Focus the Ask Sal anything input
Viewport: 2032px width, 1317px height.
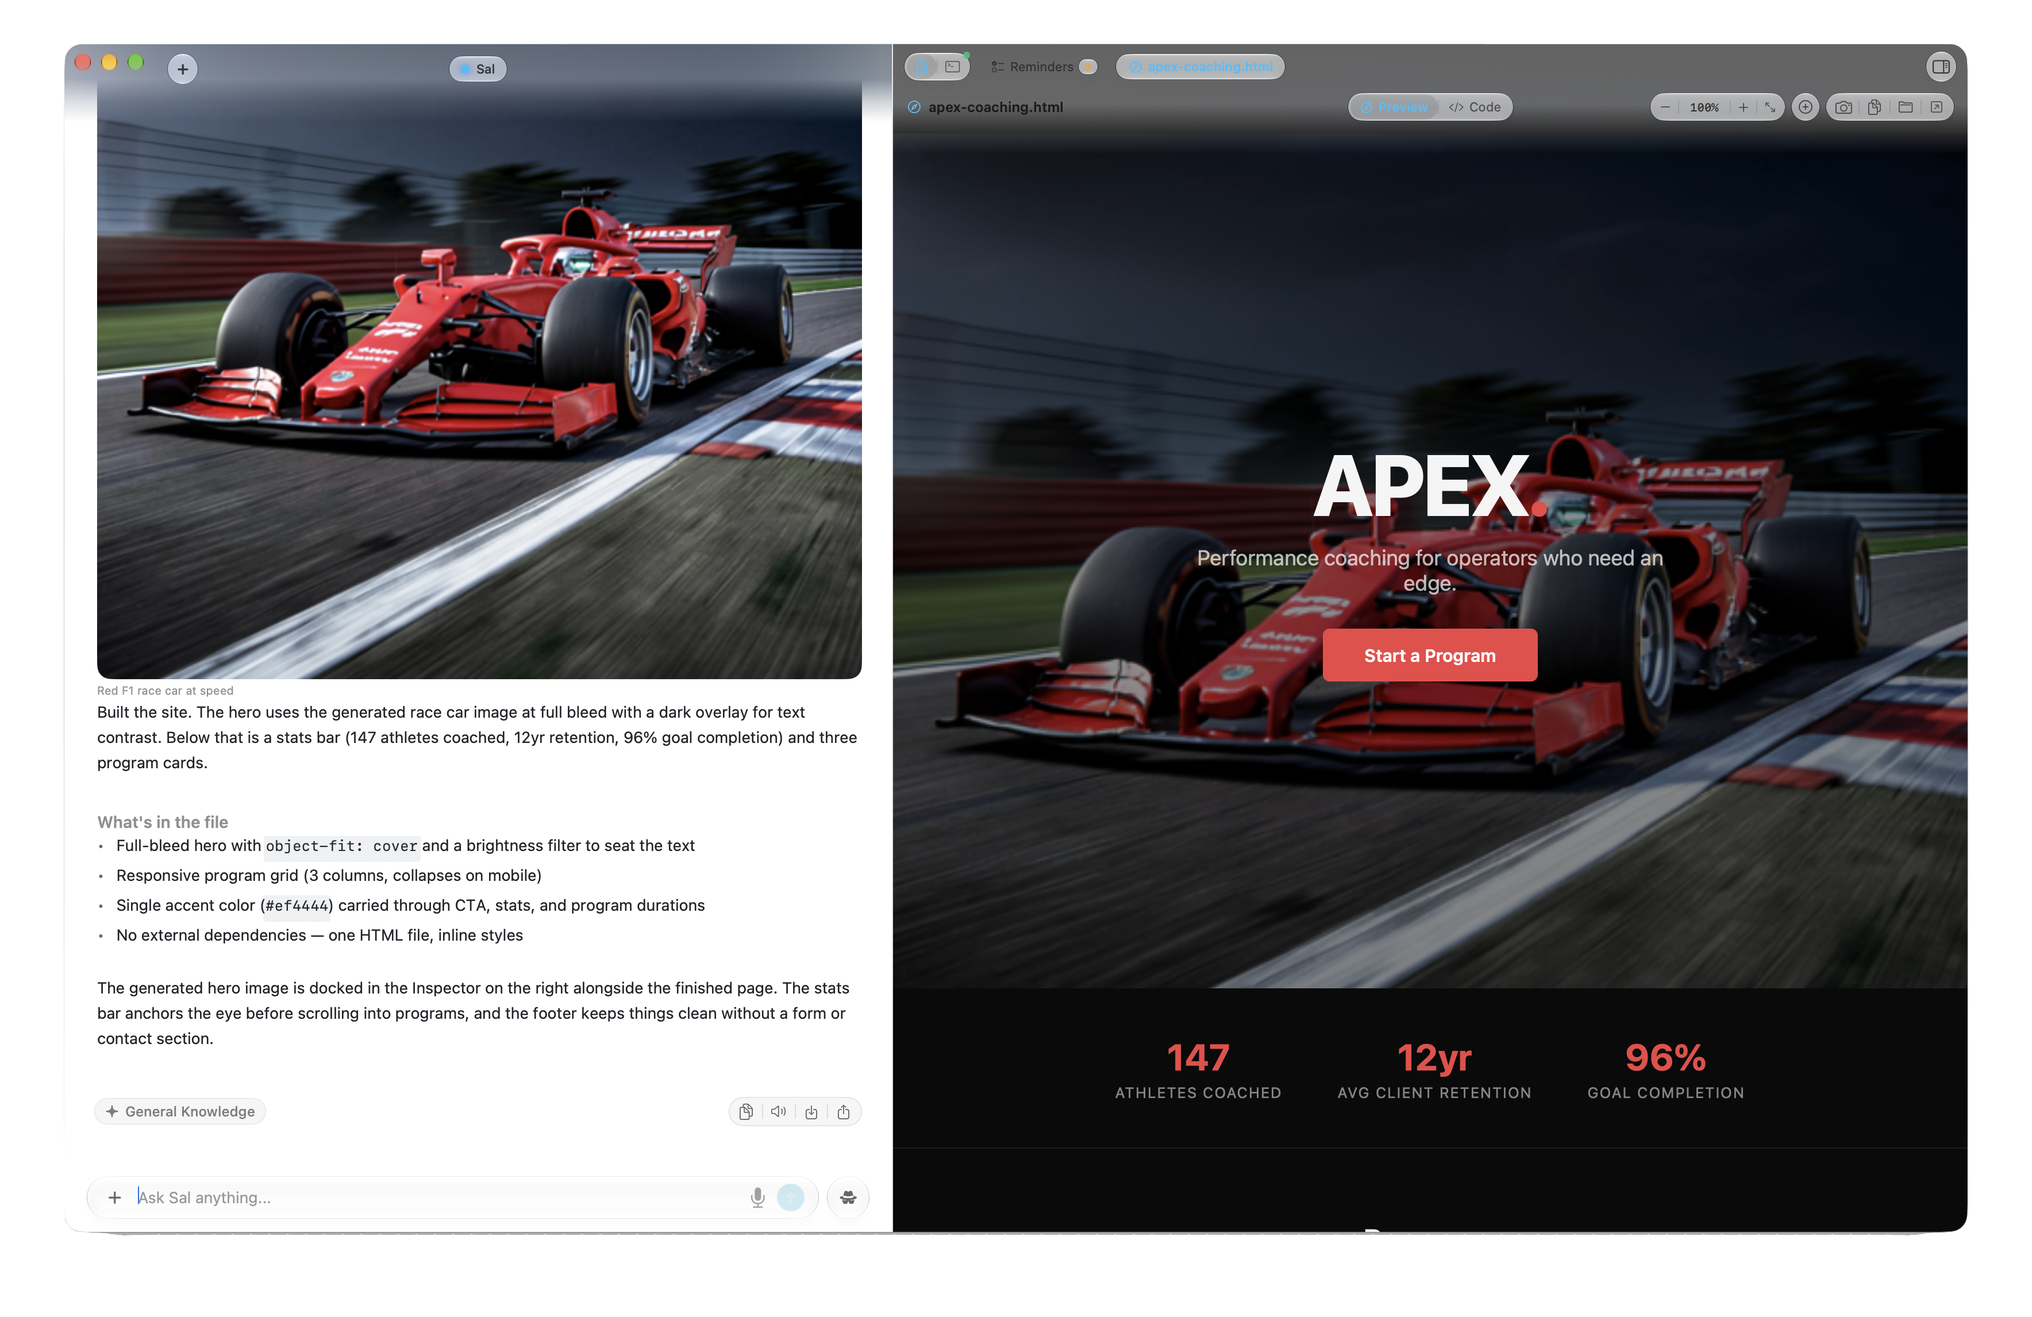[440, 1197]
